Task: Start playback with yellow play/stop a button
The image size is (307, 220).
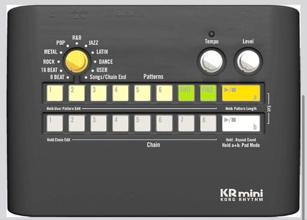Action: click(x=241, y=93)
